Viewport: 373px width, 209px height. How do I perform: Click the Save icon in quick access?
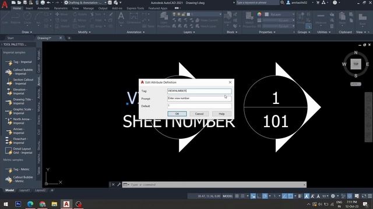[x=25, y=2]
